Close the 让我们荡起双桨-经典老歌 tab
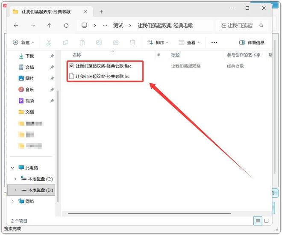This screenshot has height=235, width=282. (x=86, y=12)
